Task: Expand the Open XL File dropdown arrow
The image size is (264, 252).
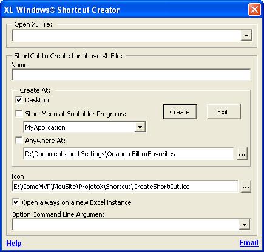Action: point(246,36)
